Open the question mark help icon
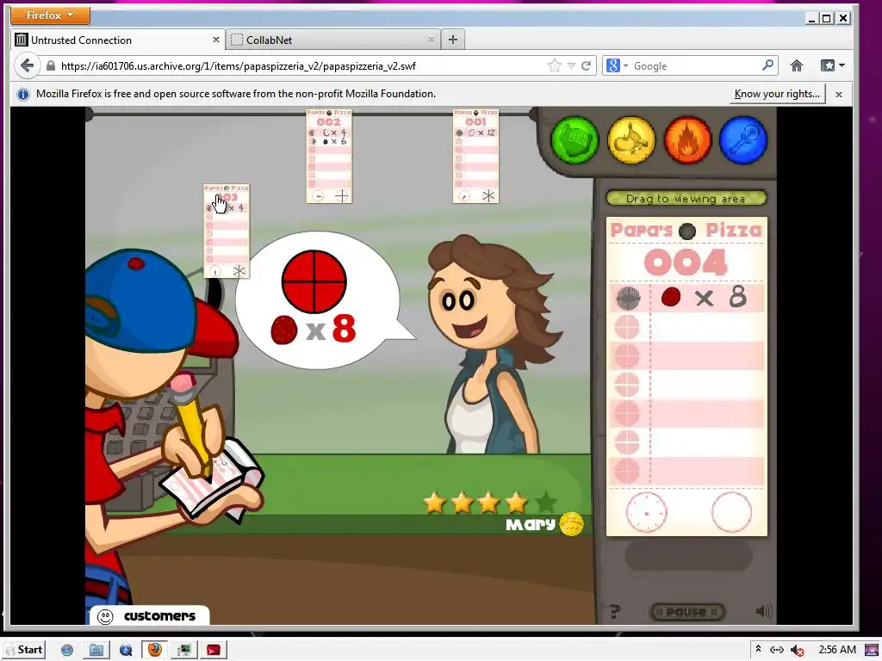The height and width of the screenshot is (661, 882). point(615,611)
